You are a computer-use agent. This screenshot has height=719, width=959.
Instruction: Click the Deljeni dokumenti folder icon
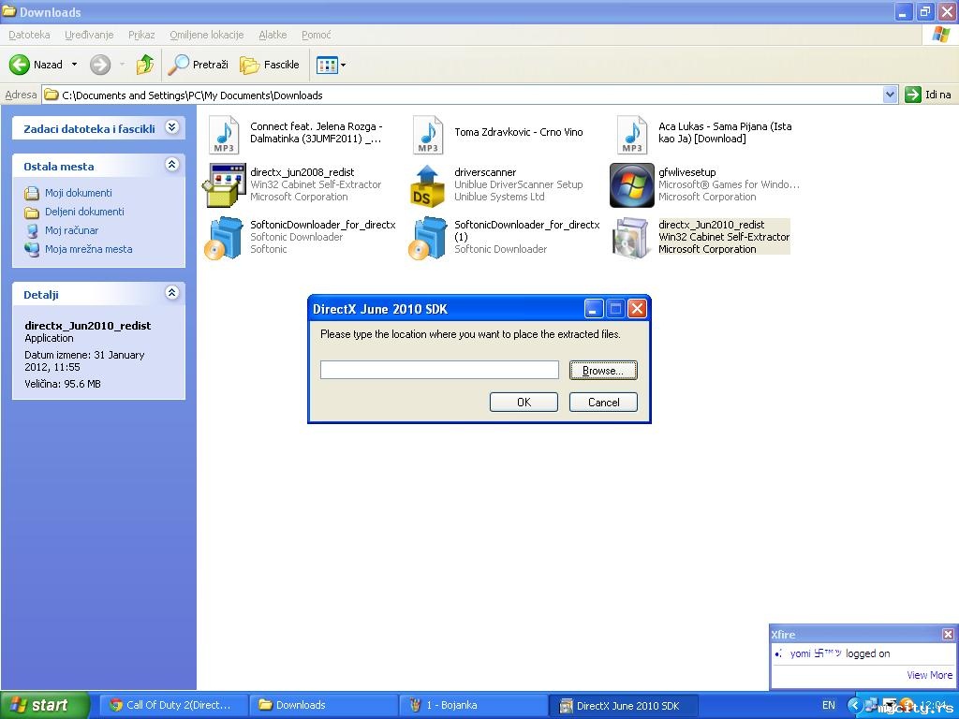32,213
